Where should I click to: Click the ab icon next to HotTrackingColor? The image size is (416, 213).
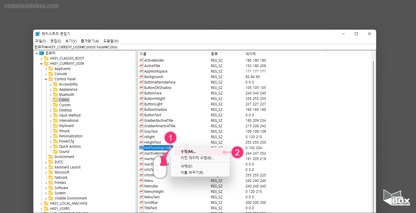[x=141, y=148]
